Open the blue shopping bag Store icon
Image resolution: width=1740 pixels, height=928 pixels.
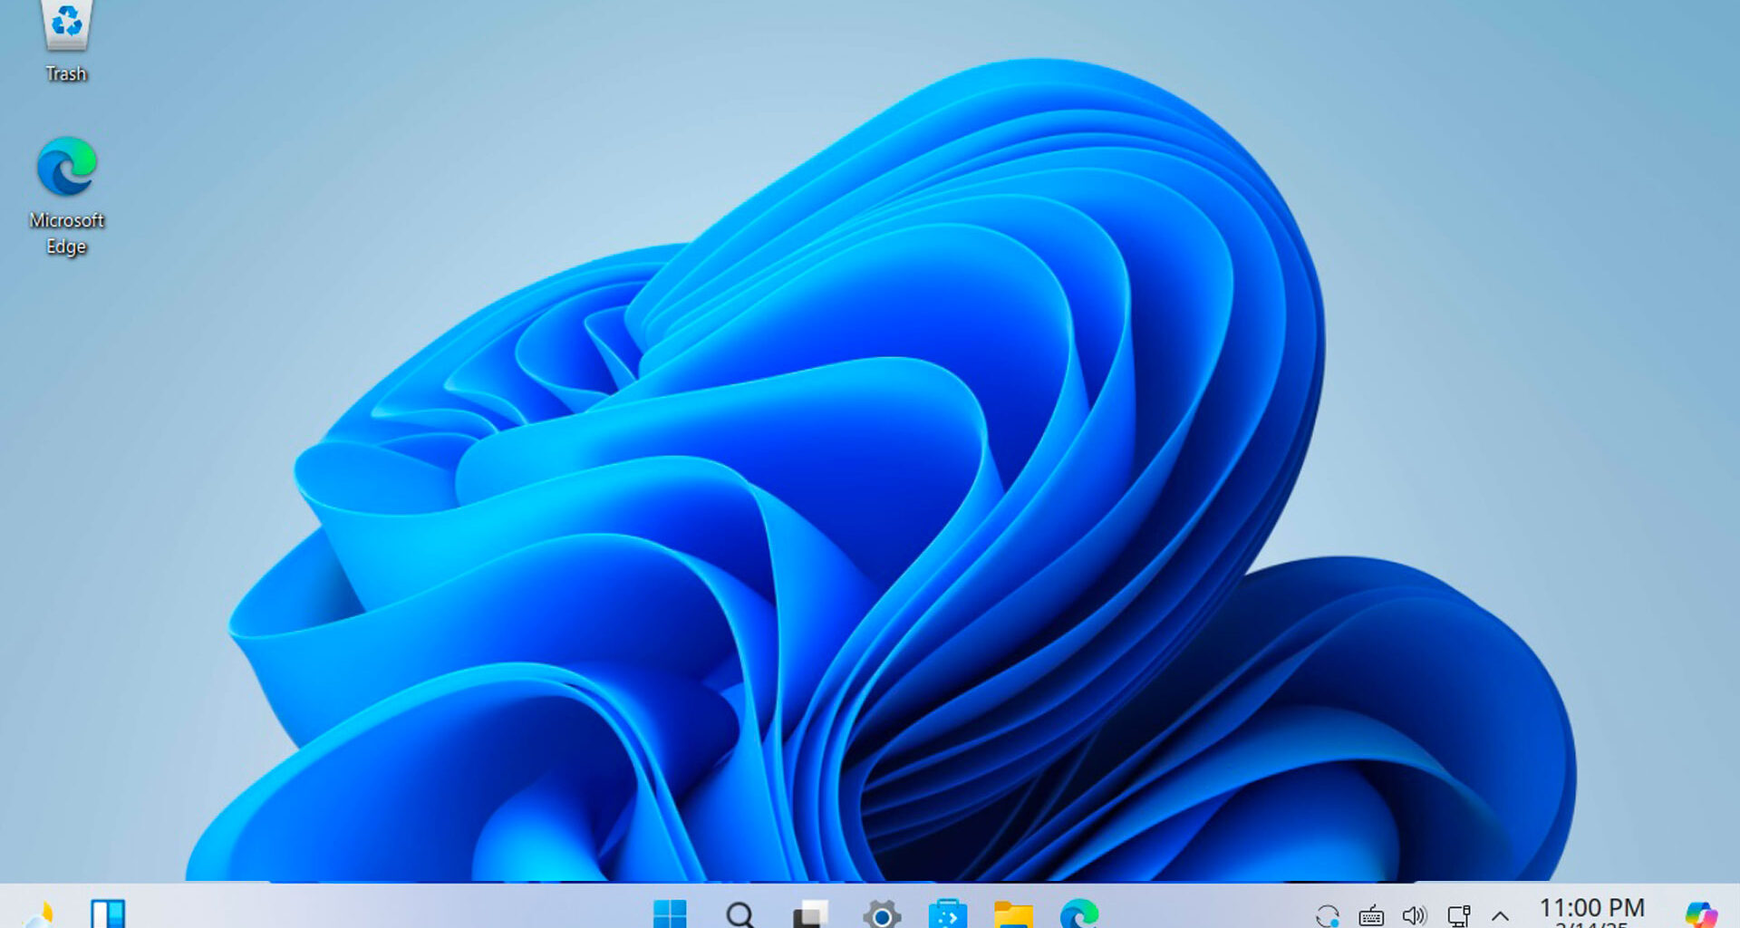[948, 914]
